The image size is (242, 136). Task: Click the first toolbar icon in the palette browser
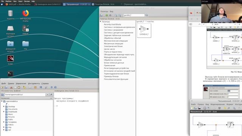(x=101, y=15)
